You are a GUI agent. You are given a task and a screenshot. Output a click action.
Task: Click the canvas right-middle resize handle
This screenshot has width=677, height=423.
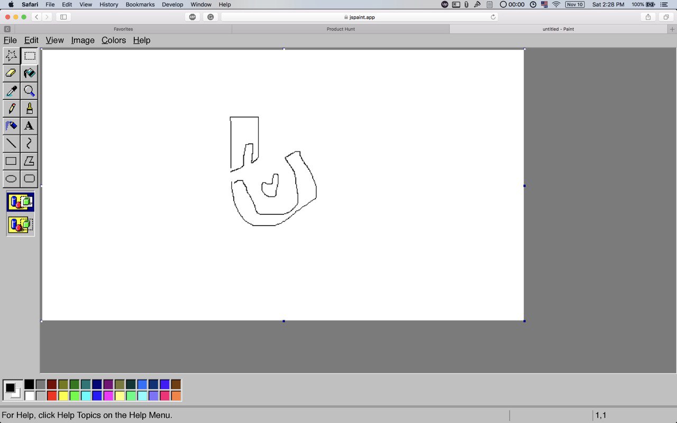(x=524, y=186)
